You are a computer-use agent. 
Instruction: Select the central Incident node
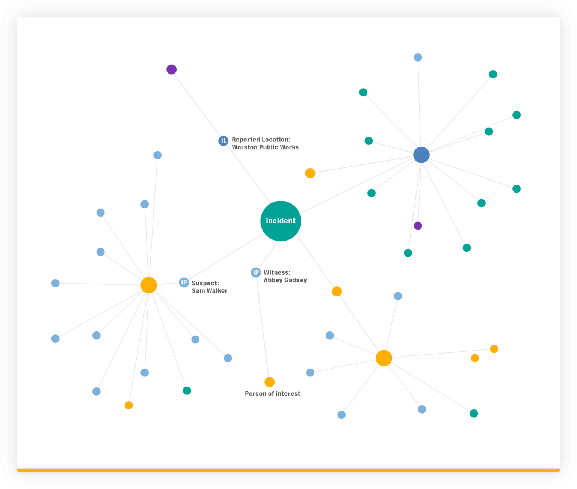[x=281, y=221]
